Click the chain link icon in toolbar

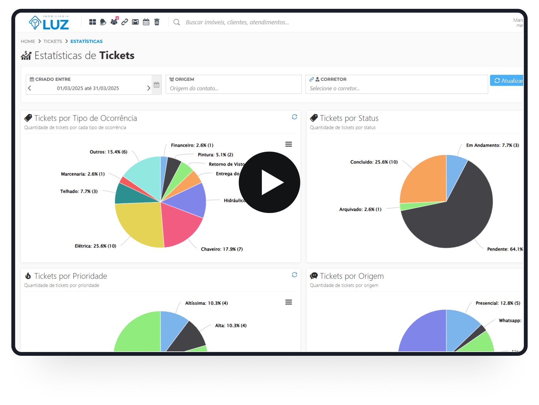tap(125, 22)
